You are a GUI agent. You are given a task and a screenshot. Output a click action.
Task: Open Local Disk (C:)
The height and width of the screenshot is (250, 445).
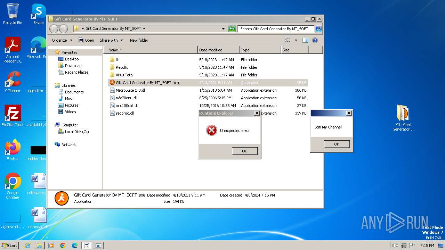tap(76, 132)
